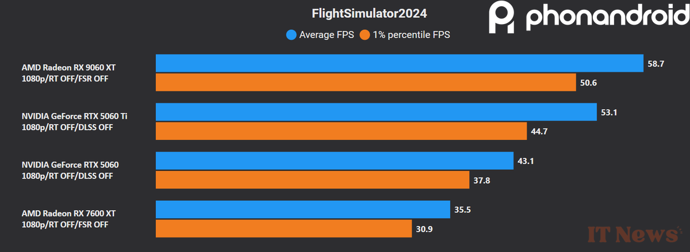Select the RTX 5060 Ti average FPS bar
Image resolution: width=690 pixels, height=252 pixels.
tap(376, 112)
